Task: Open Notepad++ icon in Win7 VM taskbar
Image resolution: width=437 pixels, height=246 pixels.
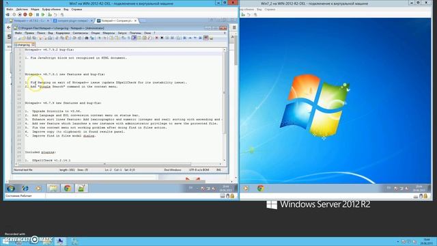Action: (x=81, y=189)
